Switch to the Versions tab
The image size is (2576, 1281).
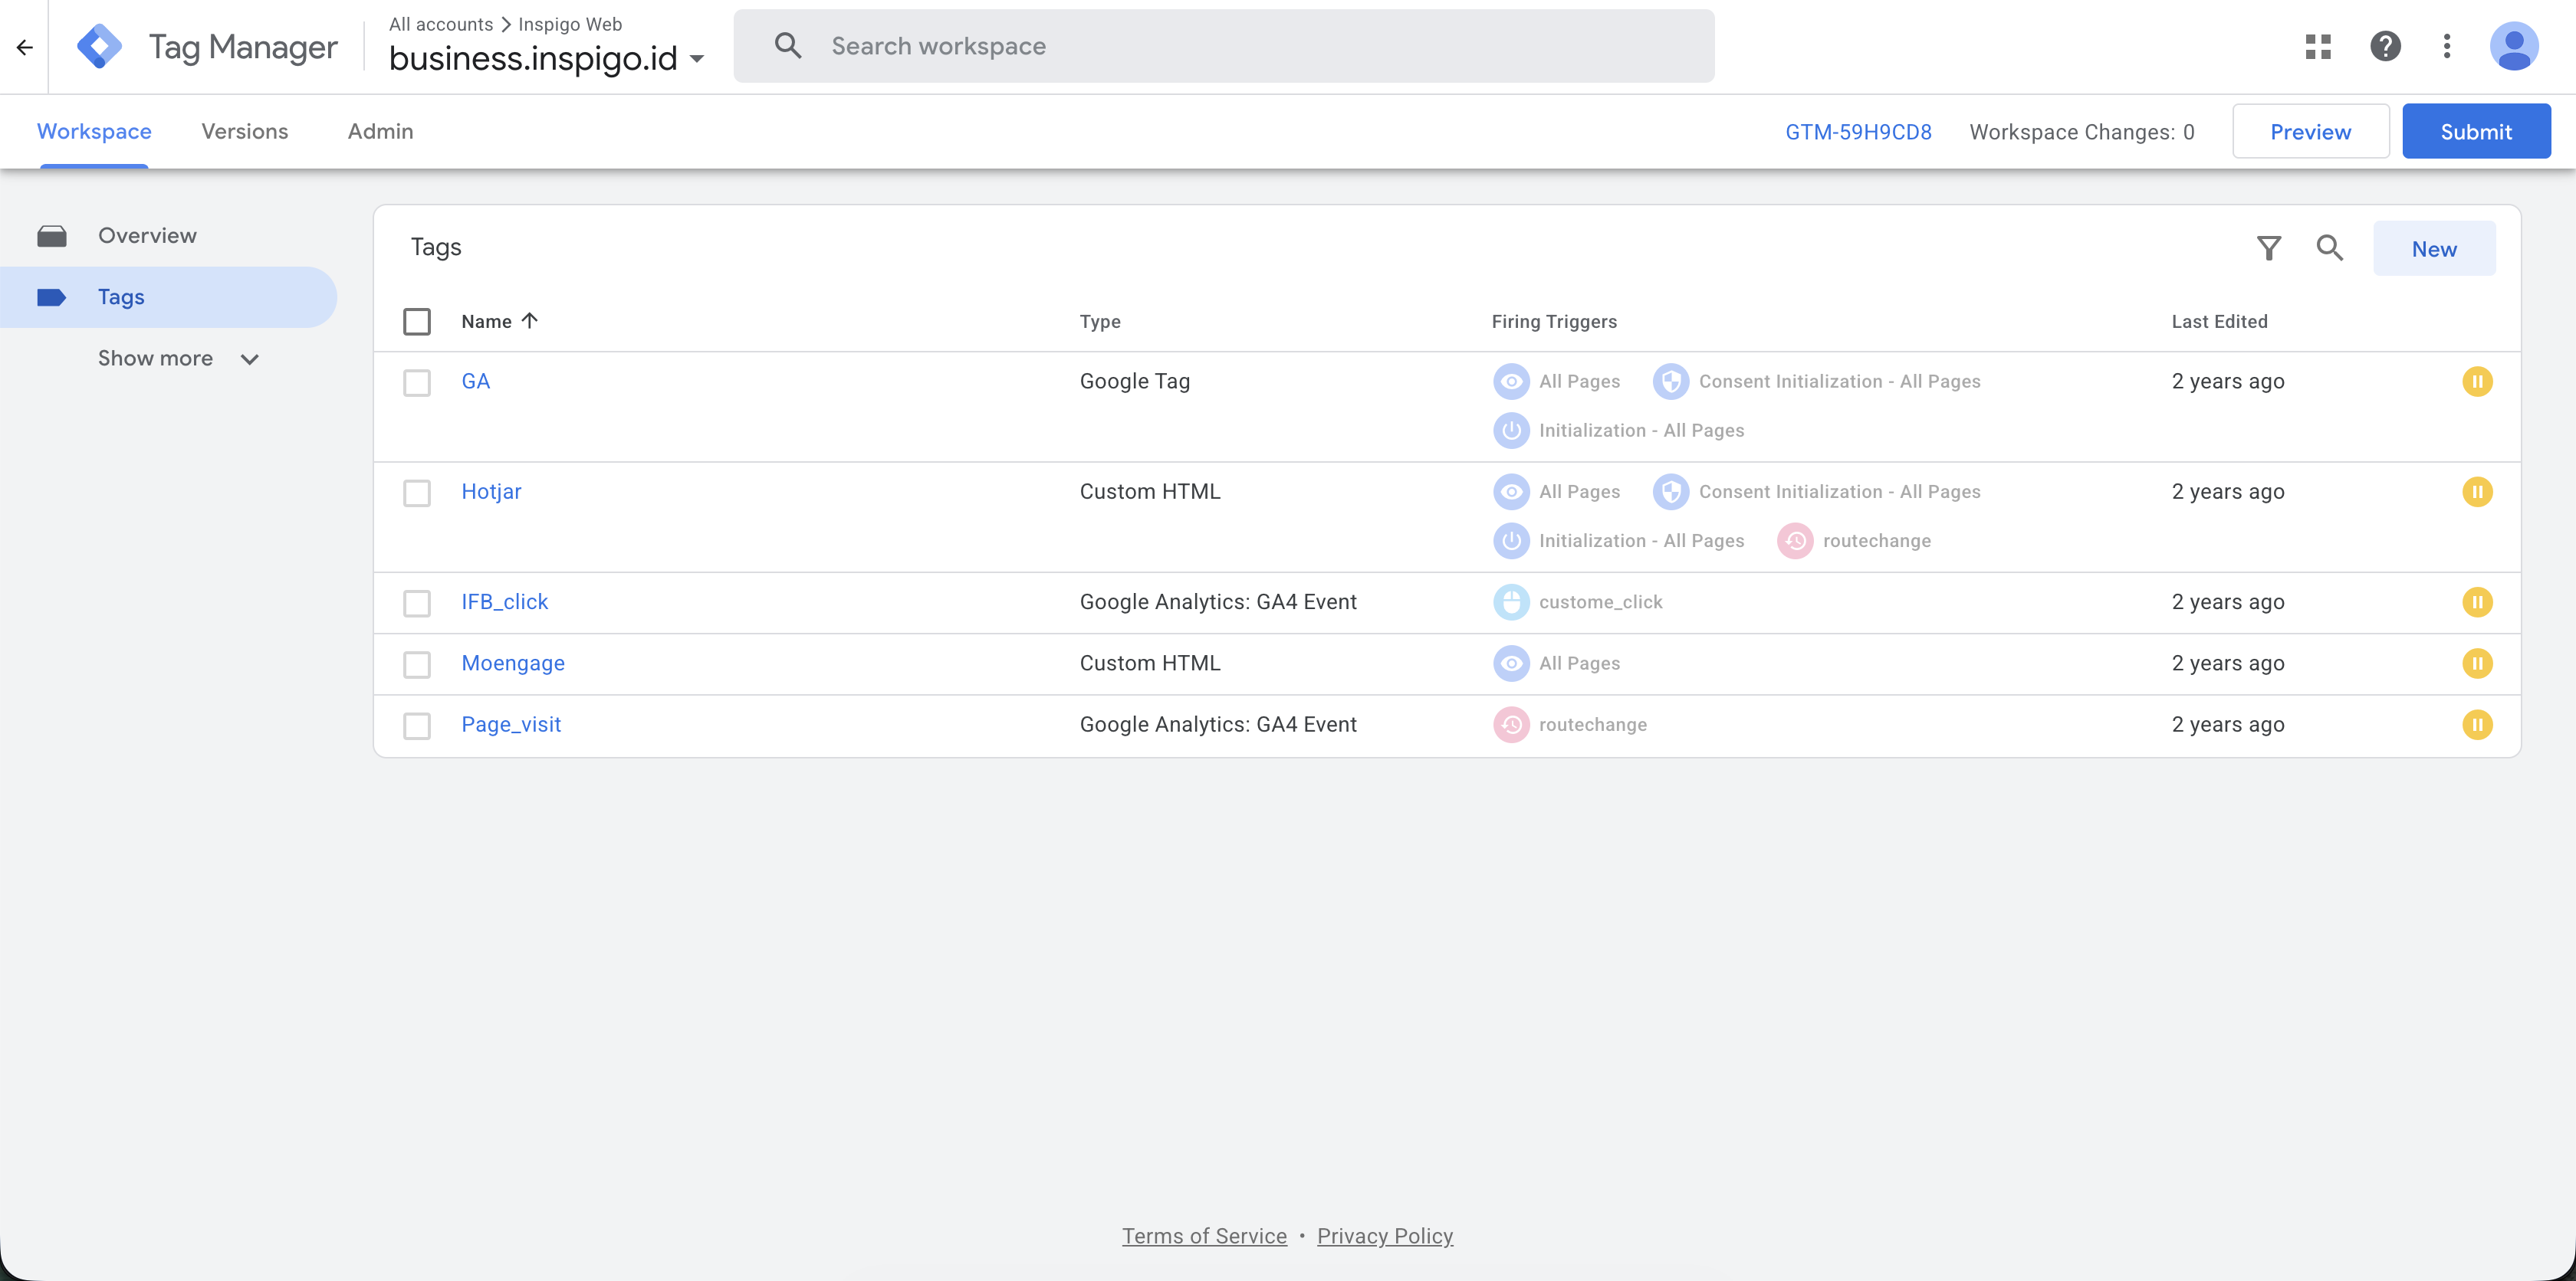pos(244,131)
